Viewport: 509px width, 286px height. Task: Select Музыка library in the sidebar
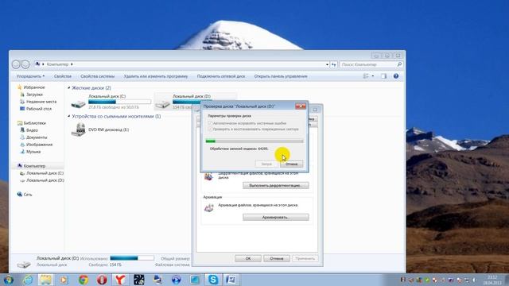[33, 152]
